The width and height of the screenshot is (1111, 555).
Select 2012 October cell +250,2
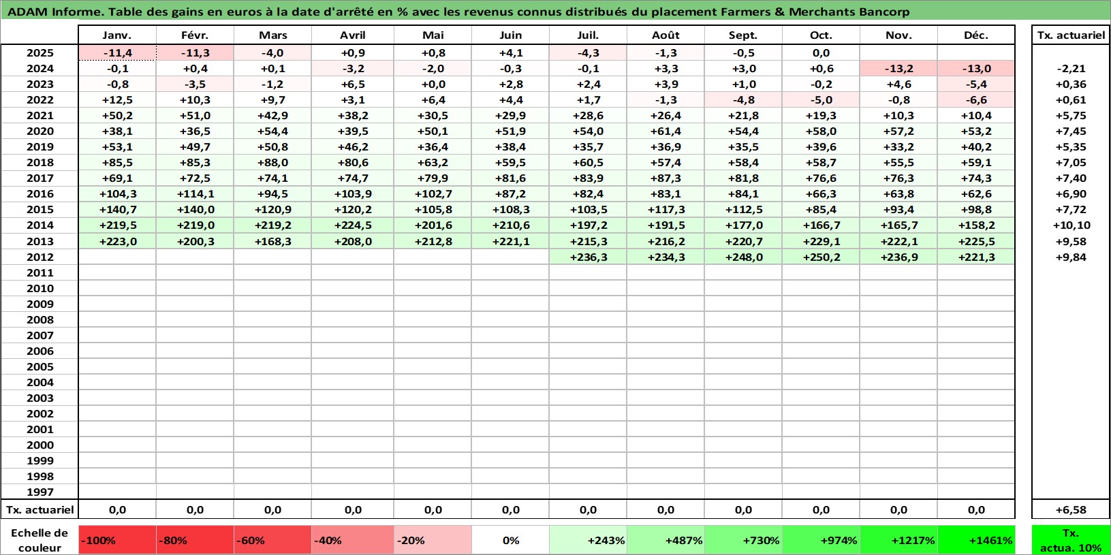coord(821,257)
